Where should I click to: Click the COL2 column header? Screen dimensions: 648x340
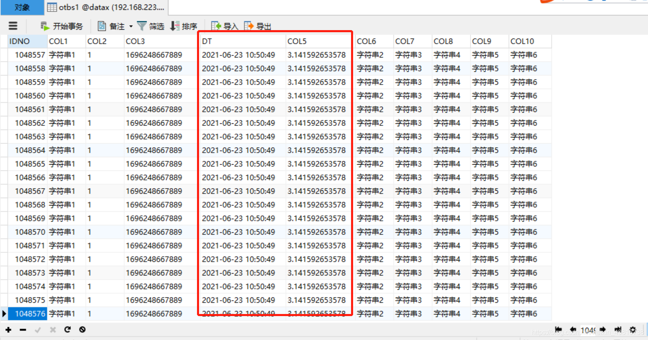click(104, 41)
